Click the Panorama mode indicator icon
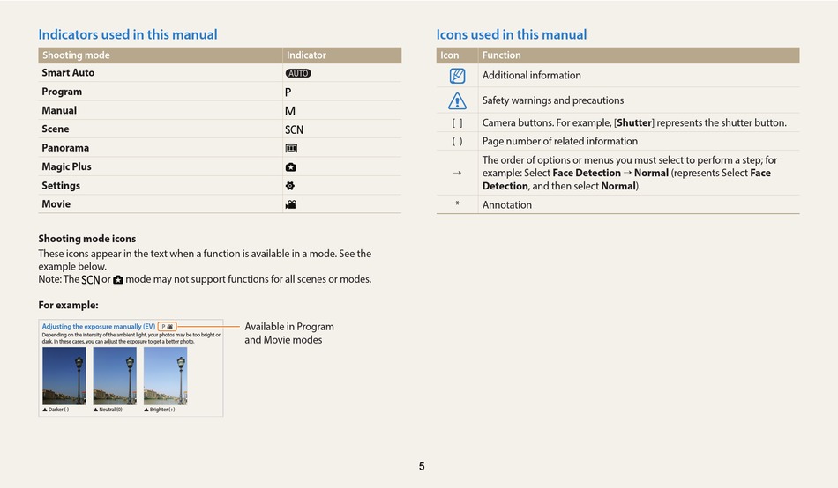 (x=291, y=149)
